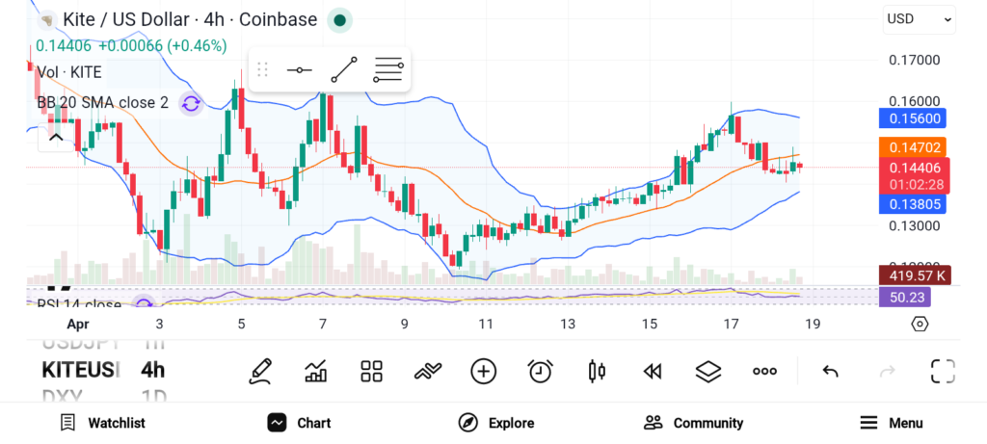The width and height of the screenshot is (987, 444).
Task: Tap the alarm clock alert icon
Action: 540,372
